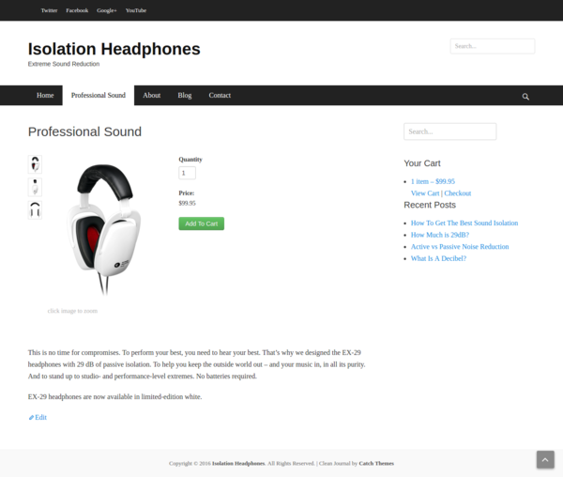Focus the sidebar search box
The width and height of the screenshot is (563, 477).
[449, 131]
